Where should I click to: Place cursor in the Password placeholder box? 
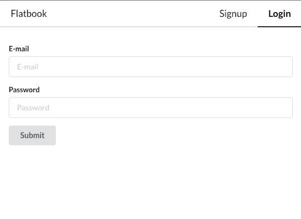coord(150,107)
